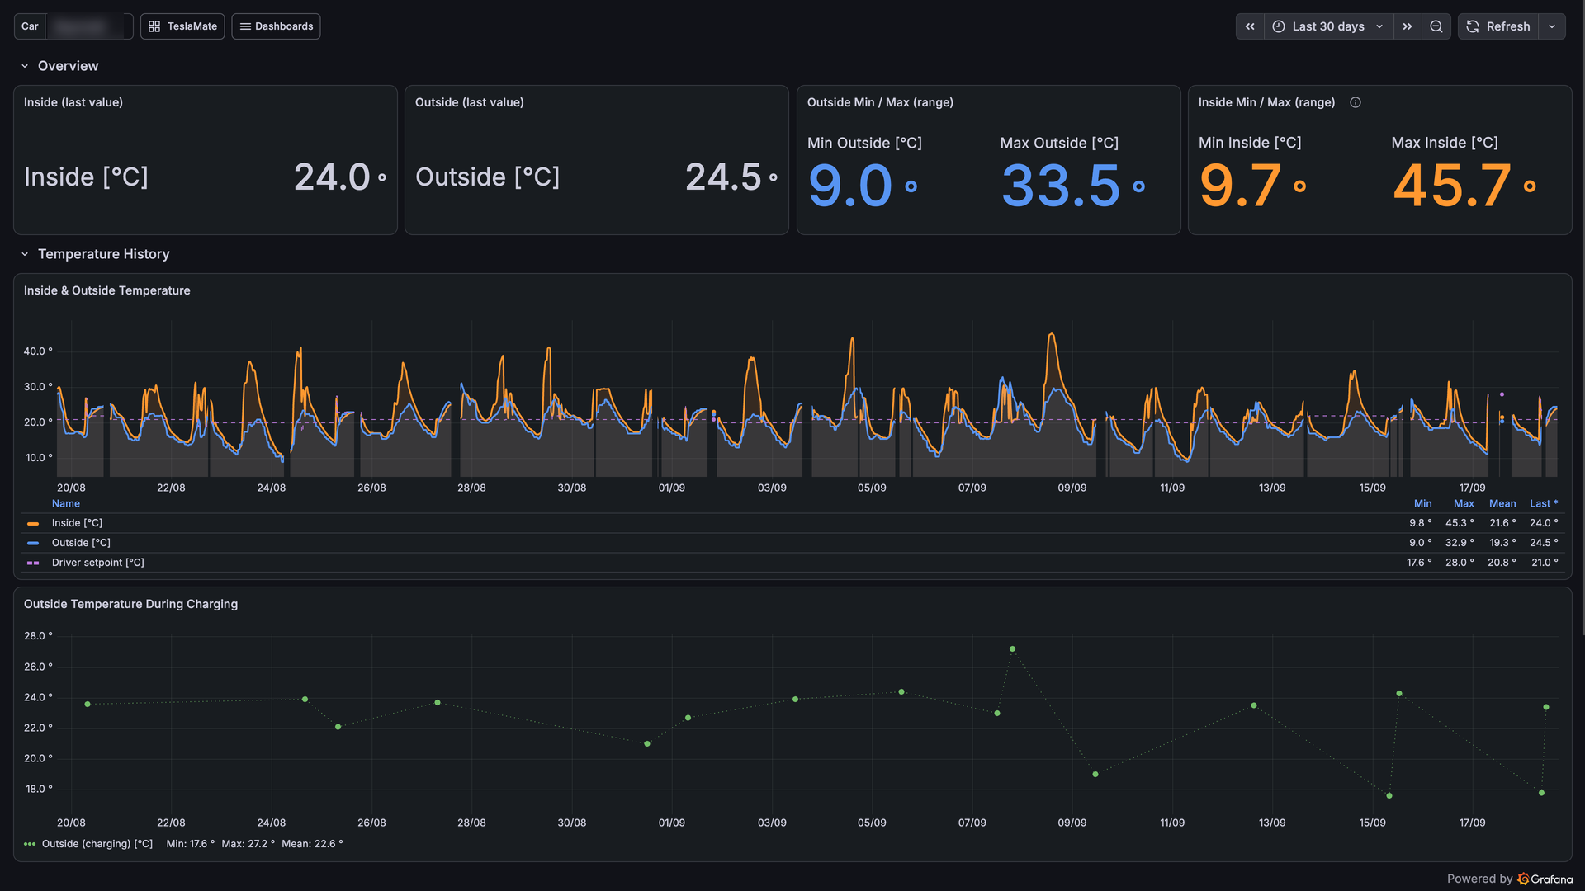
Task: Click the zoom out time range magnifier
Action: click(x=1436, y=26)
